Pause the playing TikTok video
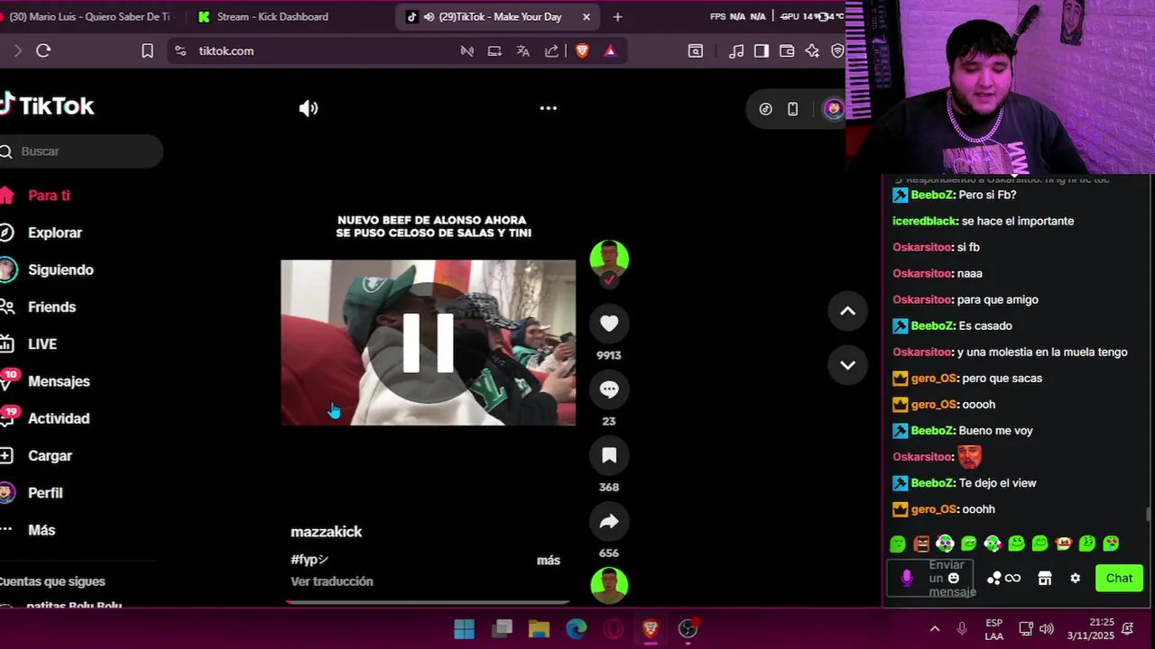Viewport: 1155px width, 649px height. pos(428,343)
